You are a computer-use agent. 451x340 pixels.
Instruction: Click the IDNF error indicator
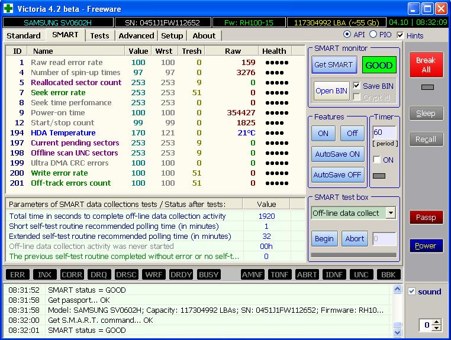(x=334, y=275)
